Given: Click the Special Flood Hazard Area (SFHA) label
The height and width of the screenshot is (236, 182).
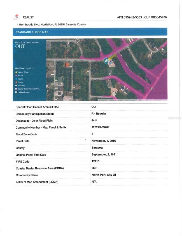Looking at the screenshot, I should (37, 107).
